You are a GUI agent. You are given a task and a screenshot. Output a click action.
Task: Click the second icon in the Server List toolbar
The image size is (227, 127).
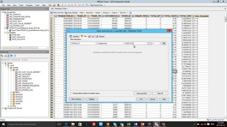point(5,56)
